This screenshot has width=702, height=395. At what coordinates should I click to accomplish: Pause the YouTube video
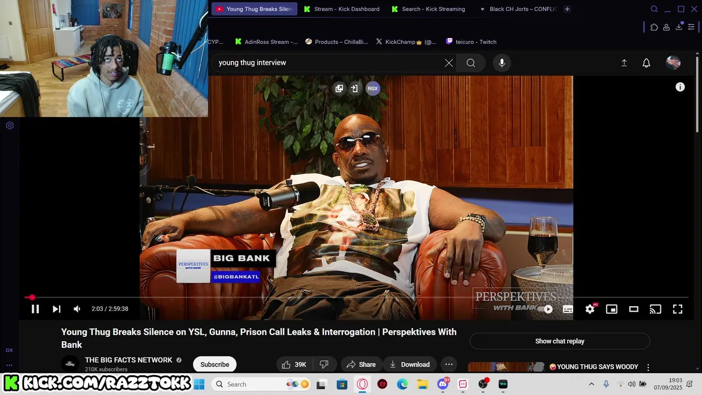click(35, 309)
